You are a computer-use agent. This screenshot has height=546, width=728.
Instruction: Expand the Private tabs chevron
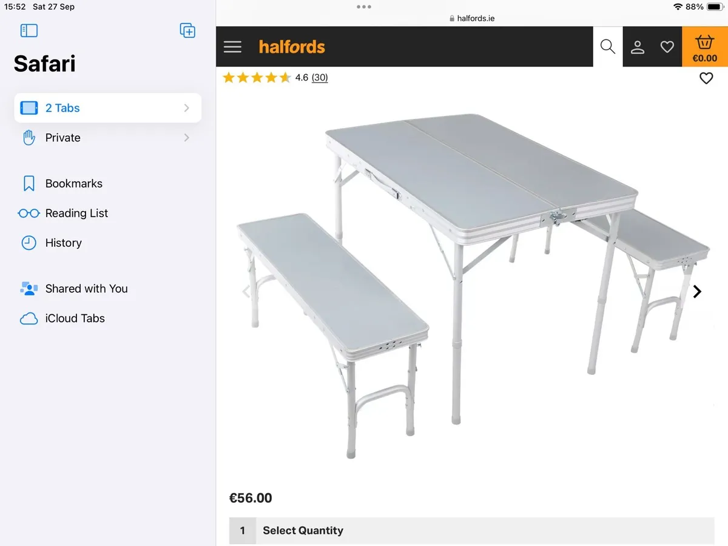point(186,138)
